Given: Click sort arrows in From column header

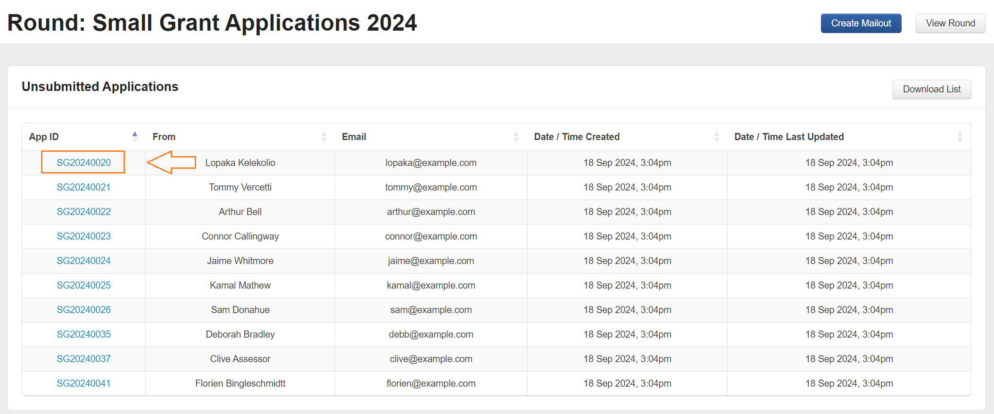Looking at the screenshot, I should (324, 137).
